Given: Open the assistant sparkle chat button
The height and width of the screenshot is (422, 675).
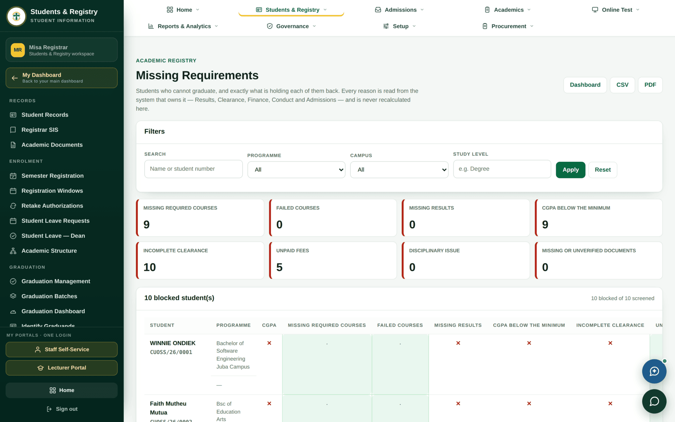Looking at the screenshot, I should coord(654,371).
